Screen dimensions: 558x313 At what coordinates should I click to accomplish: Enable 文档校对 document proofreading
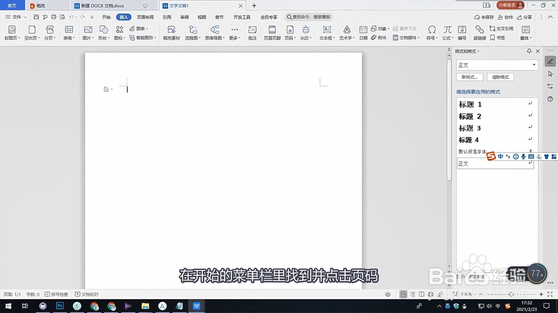click(x=86, y=294)
